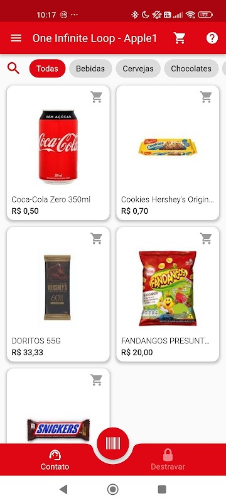Add Fandangos Presunto to cart
The height and width of the screenshot is (503, 226).
click(x=206, y=238)
